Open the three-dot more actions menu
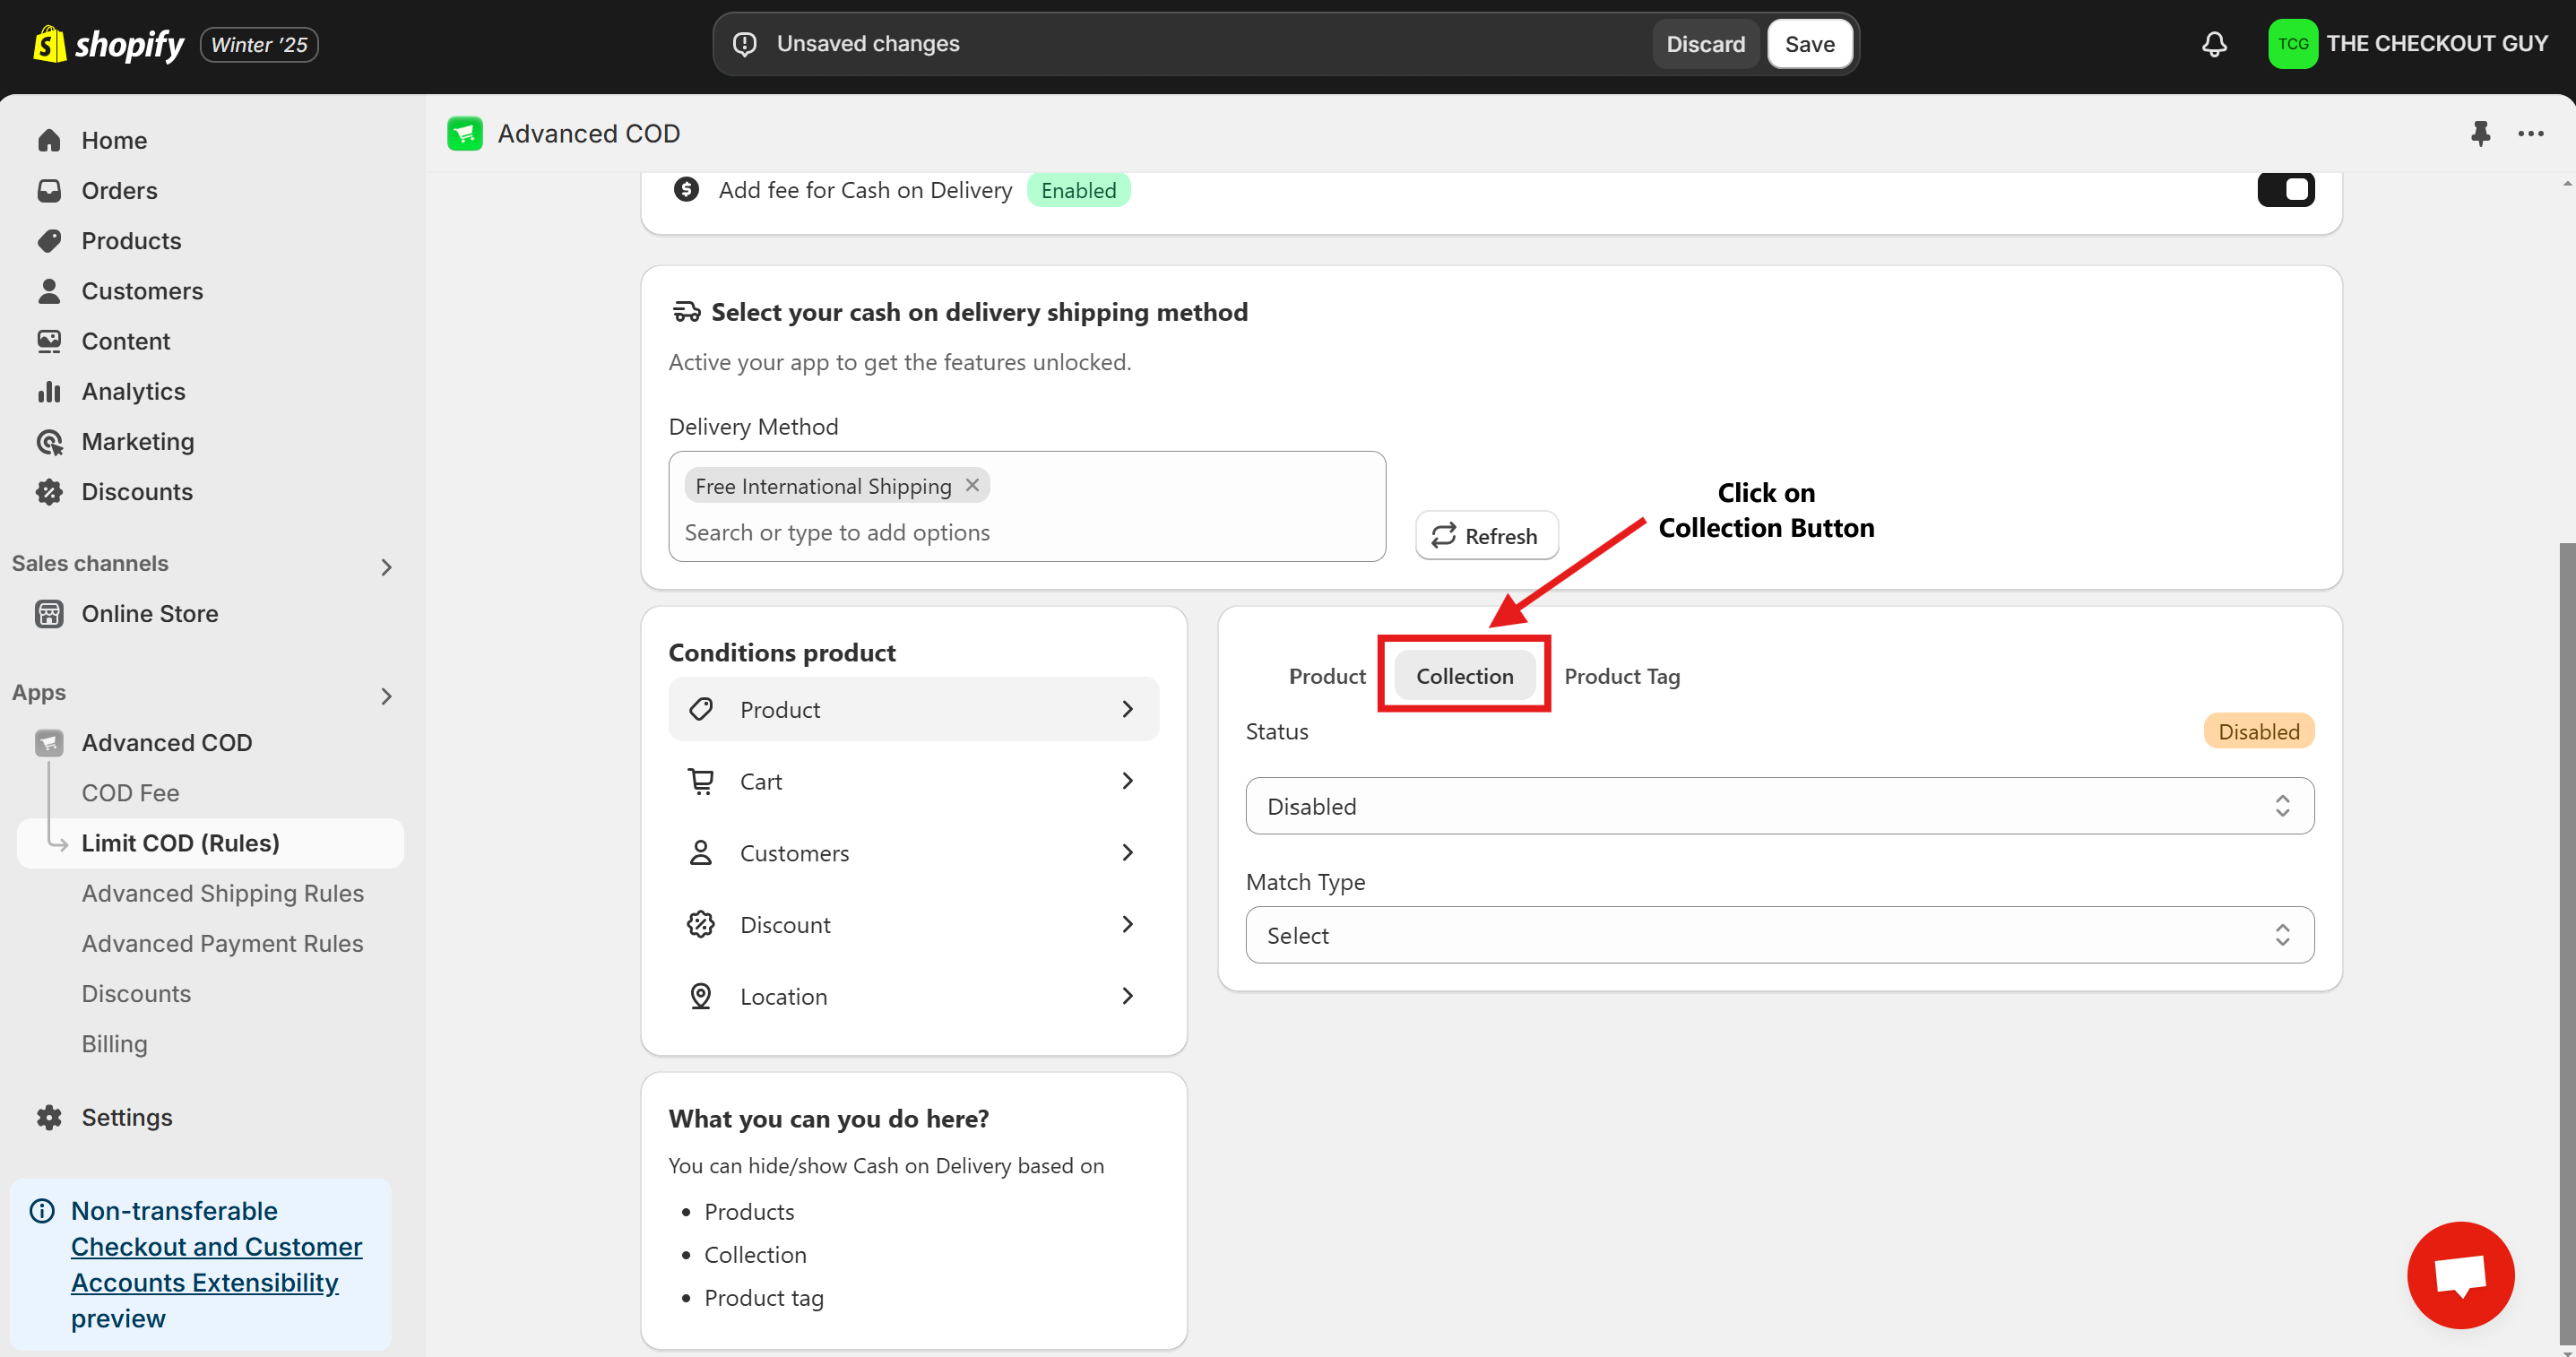 (2530, 133)
